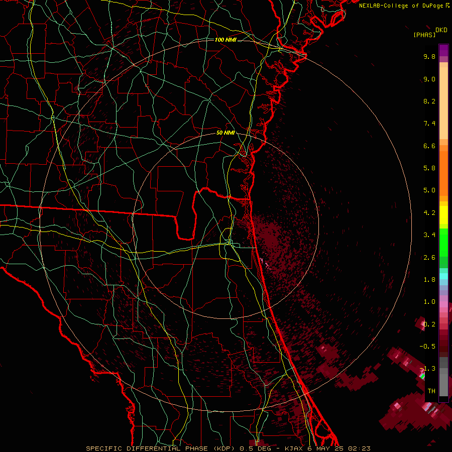The height and width of the screenshot is (452, 452).
Task: Click the 7.4 scale value
Action: (x=429, y=124)
